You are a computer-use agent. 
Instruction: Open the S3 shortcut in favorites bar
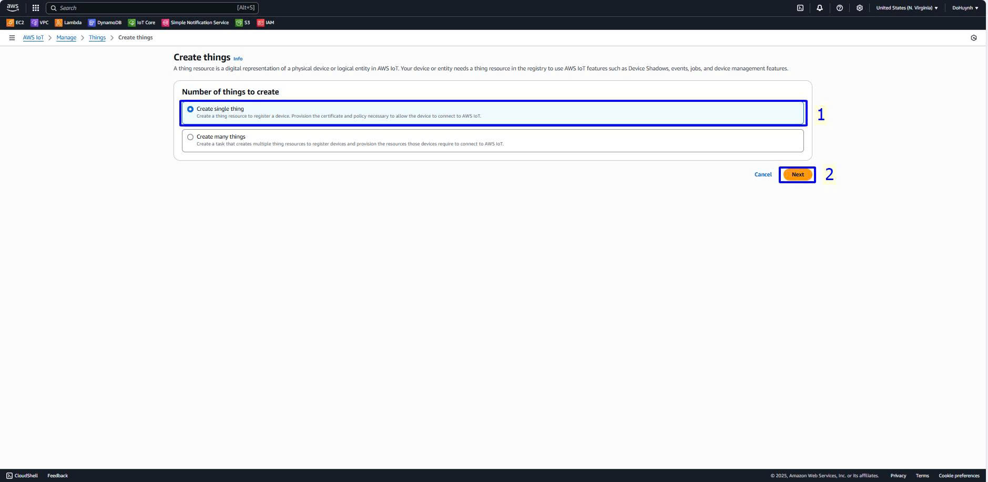click(x=243, y=23)
